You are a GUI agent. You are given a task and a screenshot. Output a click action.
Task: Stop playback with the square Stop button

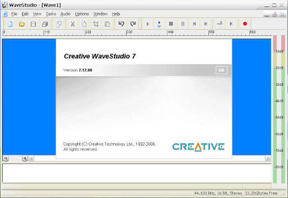click(171, 24)
